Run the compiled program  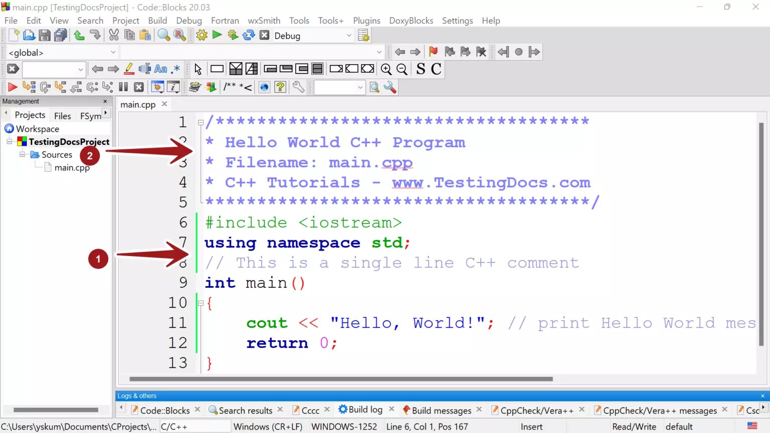(217, 35)
